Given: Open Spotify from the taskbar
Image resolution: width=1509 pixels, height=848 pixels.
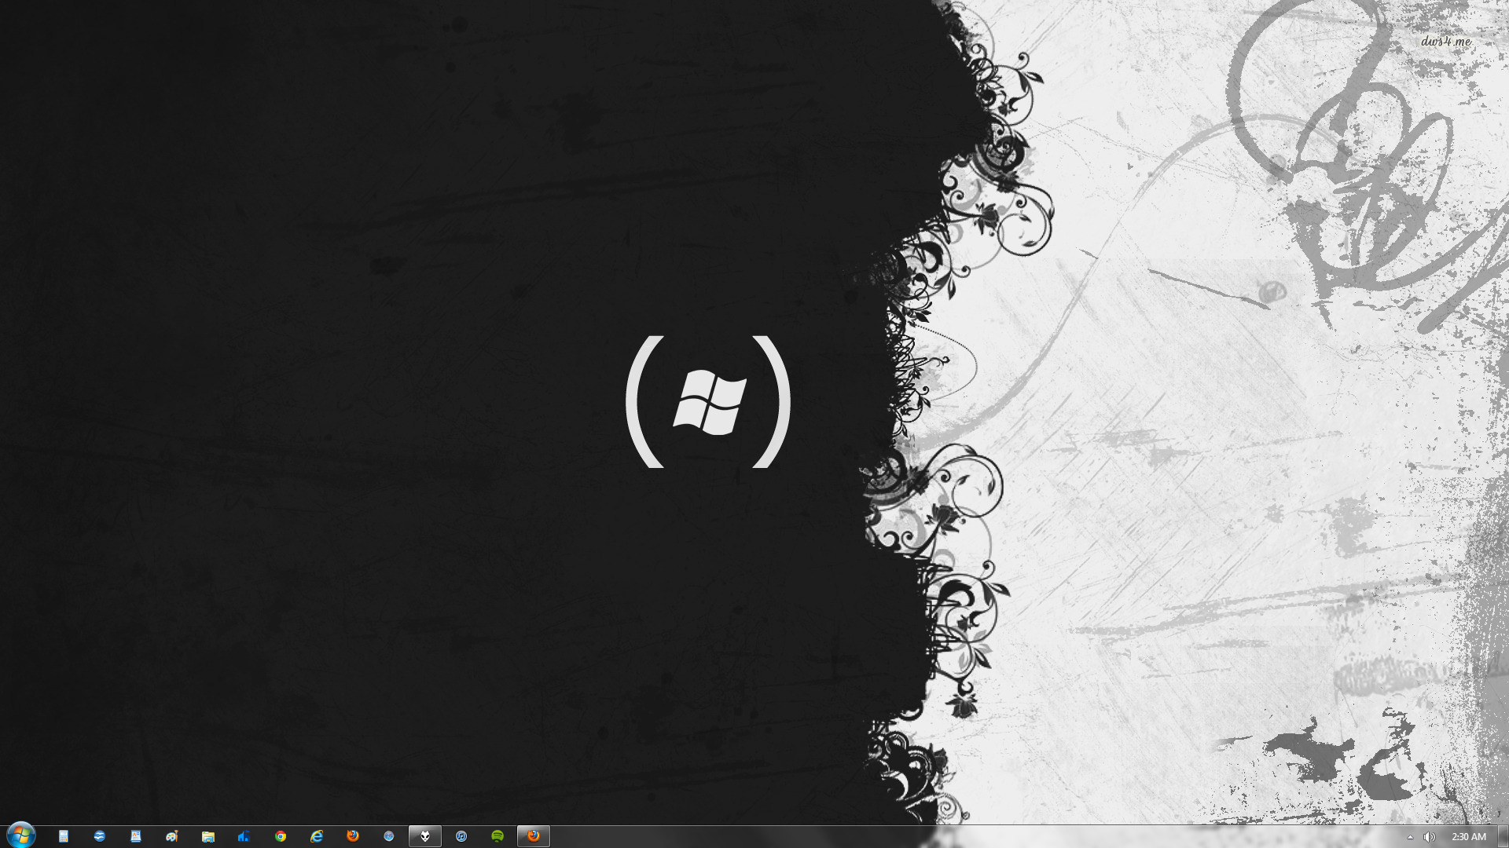Looking at the screenshot, I should click(497, 836).
